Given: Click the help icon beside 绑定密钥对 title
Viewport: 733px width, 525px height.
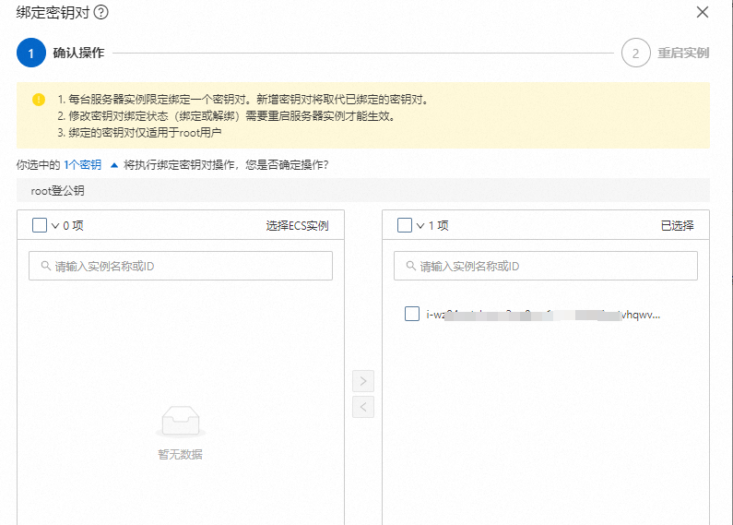Looking at the screenshot, I should click(101, 12).
